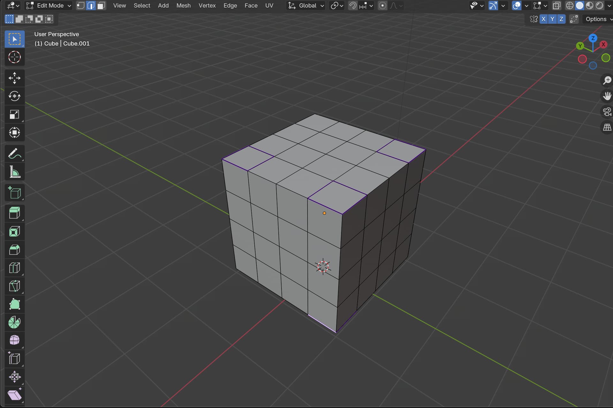Select the Select Box tool

[x=14, y=39]
